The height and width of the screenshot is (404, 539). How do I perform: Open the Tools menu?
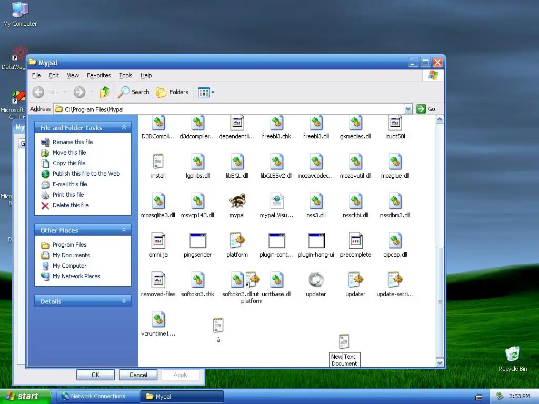pyautogui.click(x=126, y=75)
